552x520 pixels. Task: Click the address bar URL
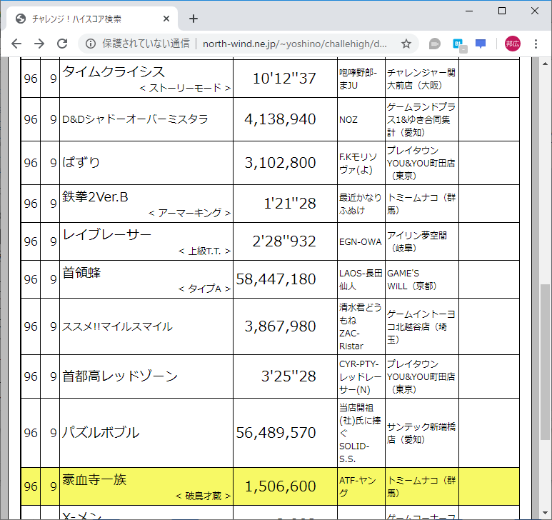(x=295, y=44)
